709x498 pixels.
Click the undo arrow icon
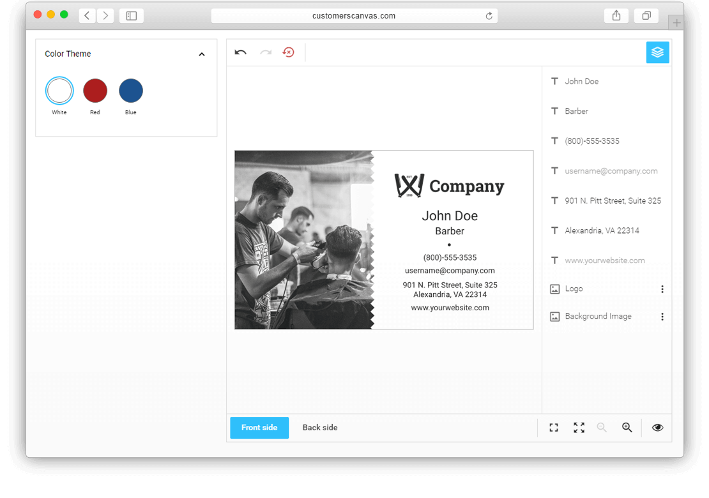tap(240, 52)
